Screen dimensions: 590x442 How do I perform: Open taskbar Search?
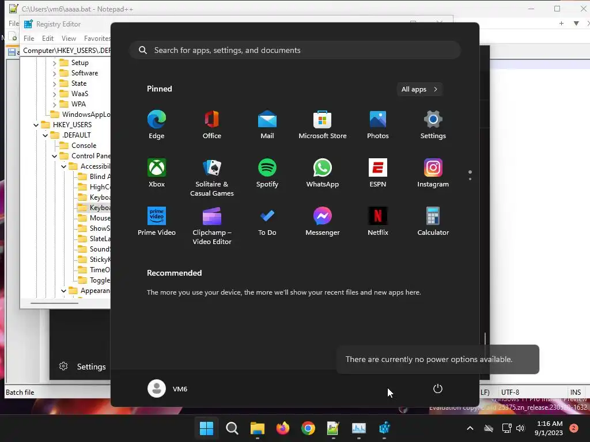tap(232, 428)
